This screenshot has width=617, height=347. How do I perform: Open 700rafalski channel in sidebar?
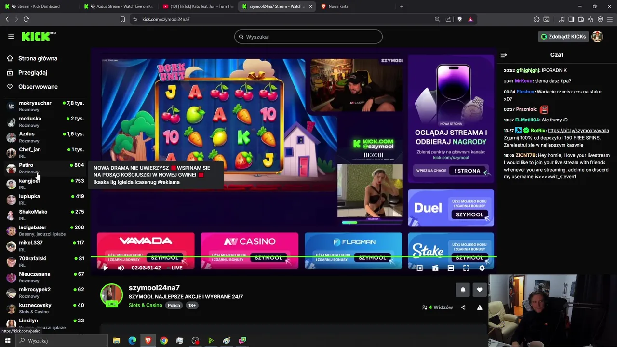pos(45,262)
